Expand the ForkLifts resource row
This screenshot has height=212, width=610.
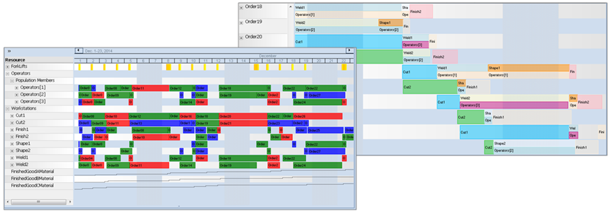point(7,67)
